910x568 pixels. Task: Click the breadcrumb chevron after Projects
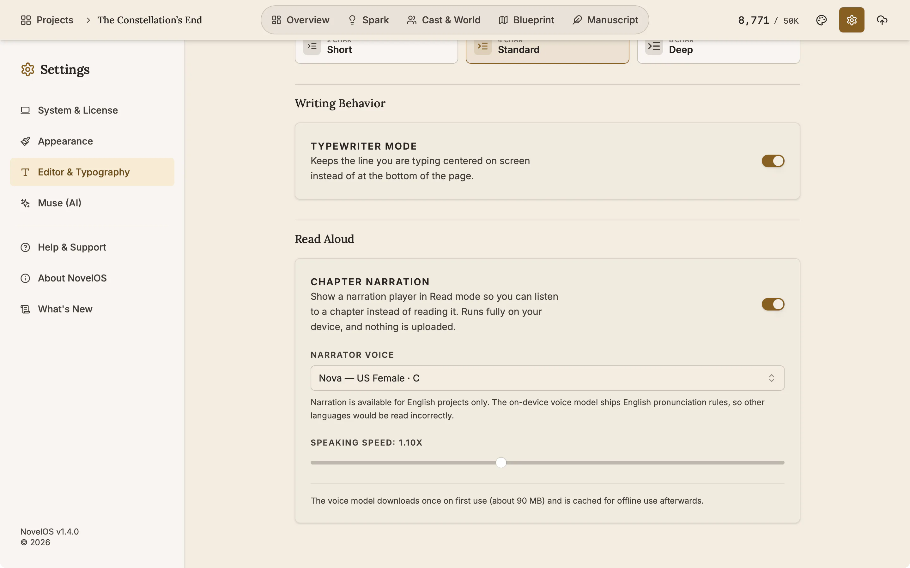[88, 20]
